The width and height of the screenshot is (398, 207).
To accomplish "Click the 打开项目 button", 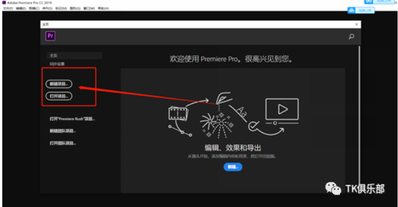I will tap(59, 96).
